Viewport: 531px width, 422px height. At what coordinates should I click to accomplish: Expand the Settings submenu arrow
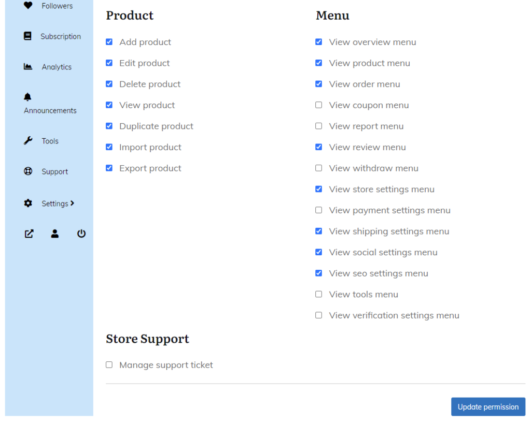[x=72, y=203]
